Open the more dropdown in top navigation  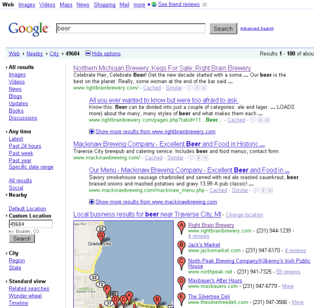[142, 5]
